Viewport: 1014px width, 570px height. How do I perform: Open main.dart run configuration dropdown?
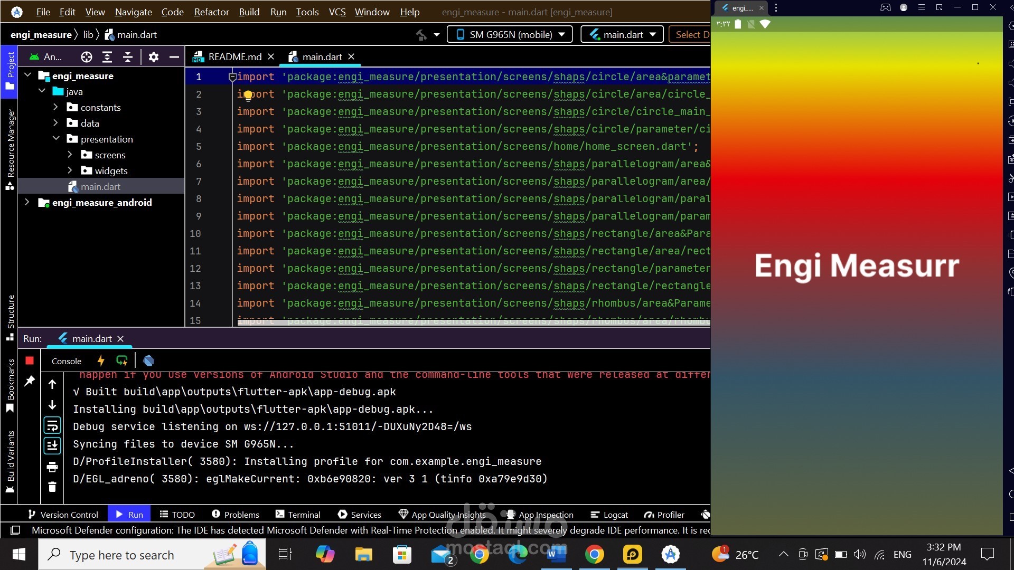coord(622,35)
